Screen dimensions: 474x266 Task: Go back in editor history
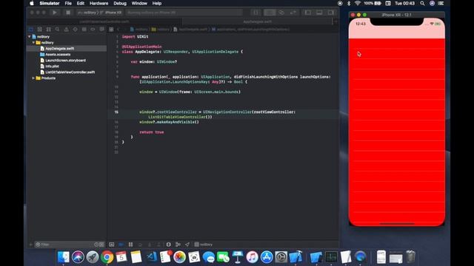[118, 30]
